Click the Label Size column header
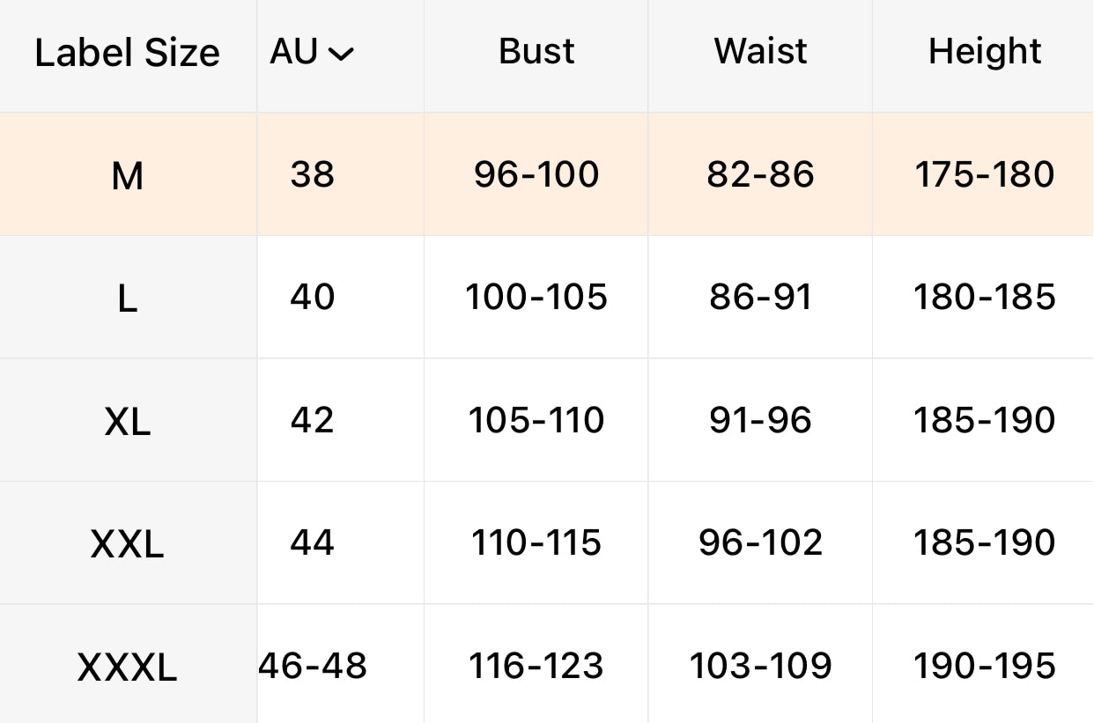Viewport: 1094px width, 723px height. coord(127,53)
